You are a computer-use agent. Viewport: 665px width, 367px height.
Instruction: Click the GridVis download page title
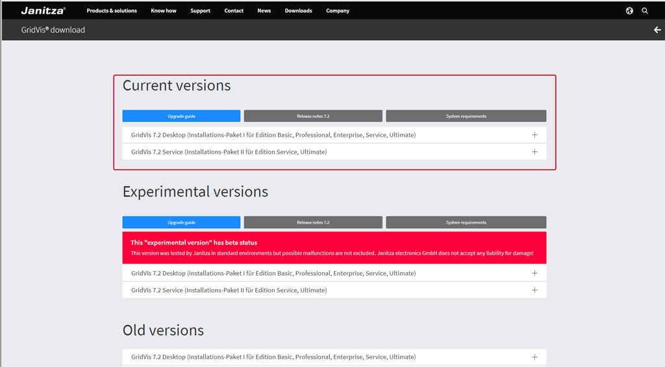point(53,30)
